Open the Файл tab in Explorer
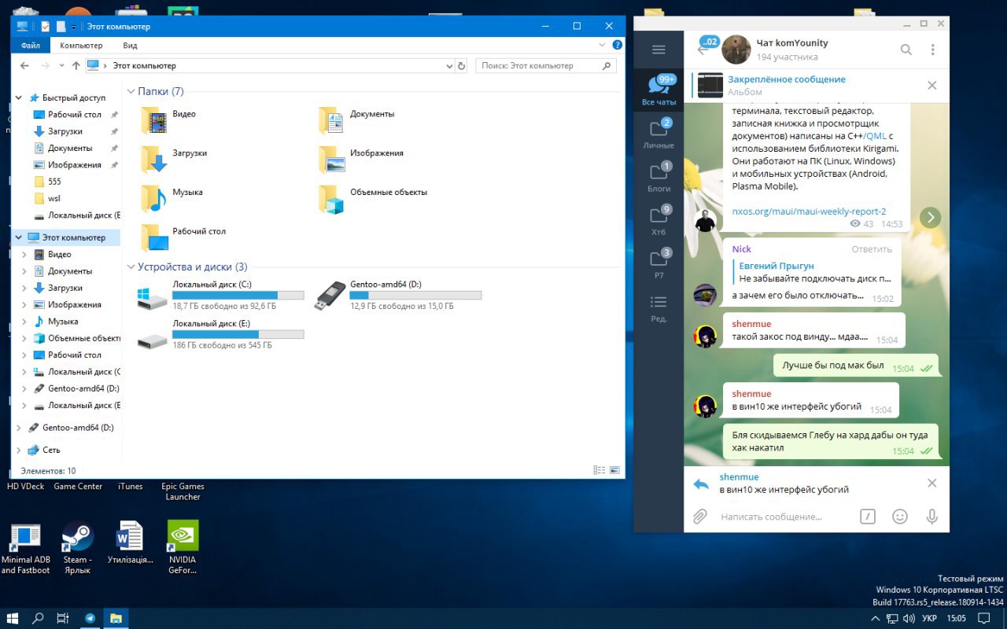 [x=31, y=46]
